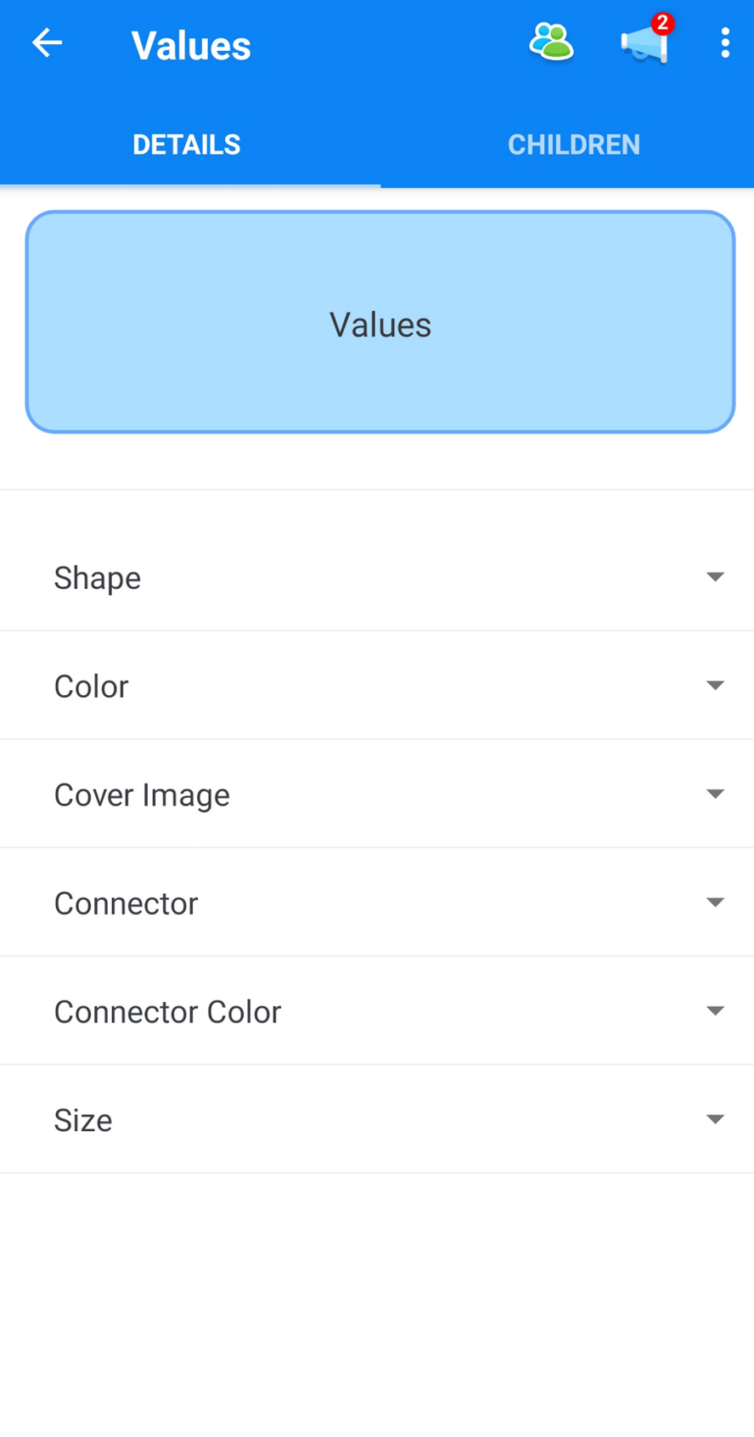Screen dimensions: 754x1437
Task: Switch to the CHILDREN tab
Action: [x=573, y=144]
